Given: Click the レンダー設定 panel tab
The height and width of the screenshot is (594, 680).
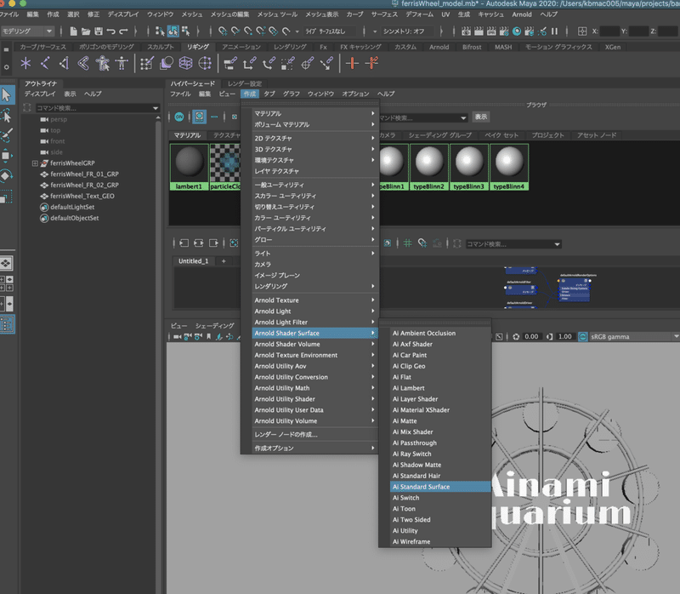Looking at the screenshot, I should click(x=245, y=83).
